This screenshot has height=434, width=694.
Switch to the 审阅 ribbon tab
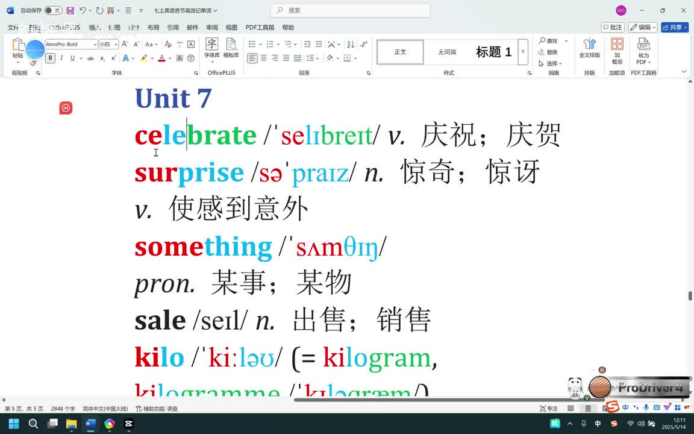[x=212, y=28]
